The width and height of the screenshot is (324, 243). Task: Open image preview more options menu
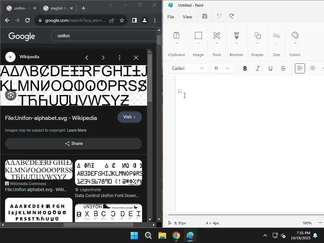(119, 58)
